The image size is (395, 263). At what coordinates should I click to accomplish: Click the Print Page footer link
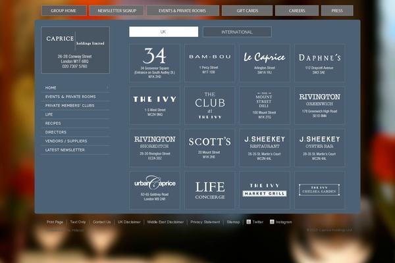point(55,222)
